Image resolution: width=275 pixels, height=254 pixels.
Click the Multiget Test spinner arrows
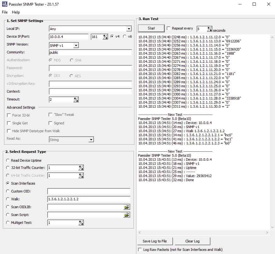tap(81, 223)
